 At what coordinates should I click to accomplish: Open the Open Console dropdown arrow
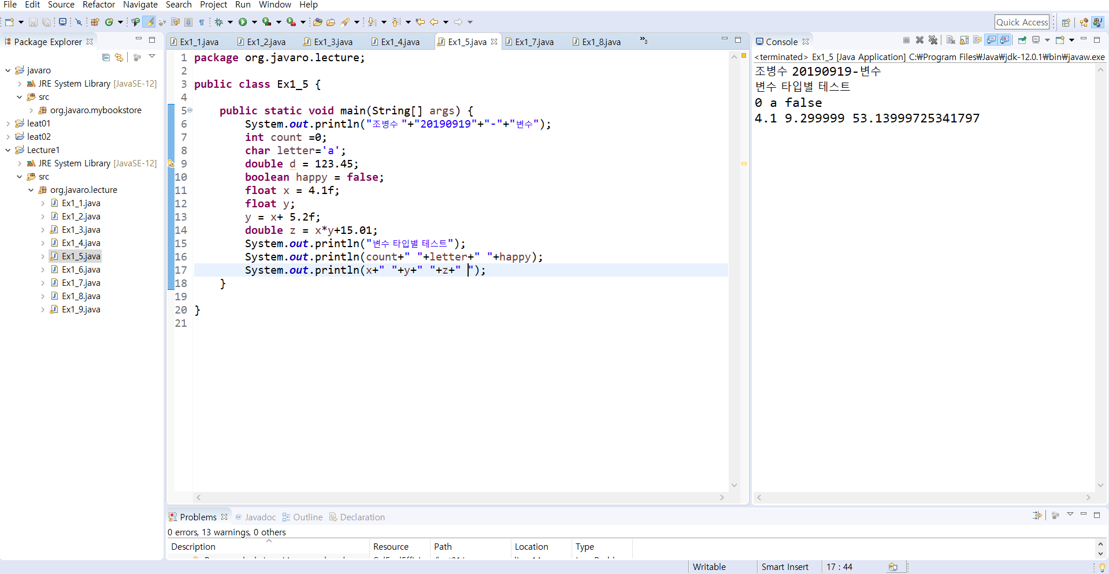(x=1071, y=40)
